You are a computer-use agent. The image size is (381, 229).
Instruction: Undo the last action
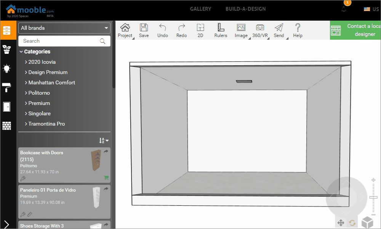click(163, 31)
